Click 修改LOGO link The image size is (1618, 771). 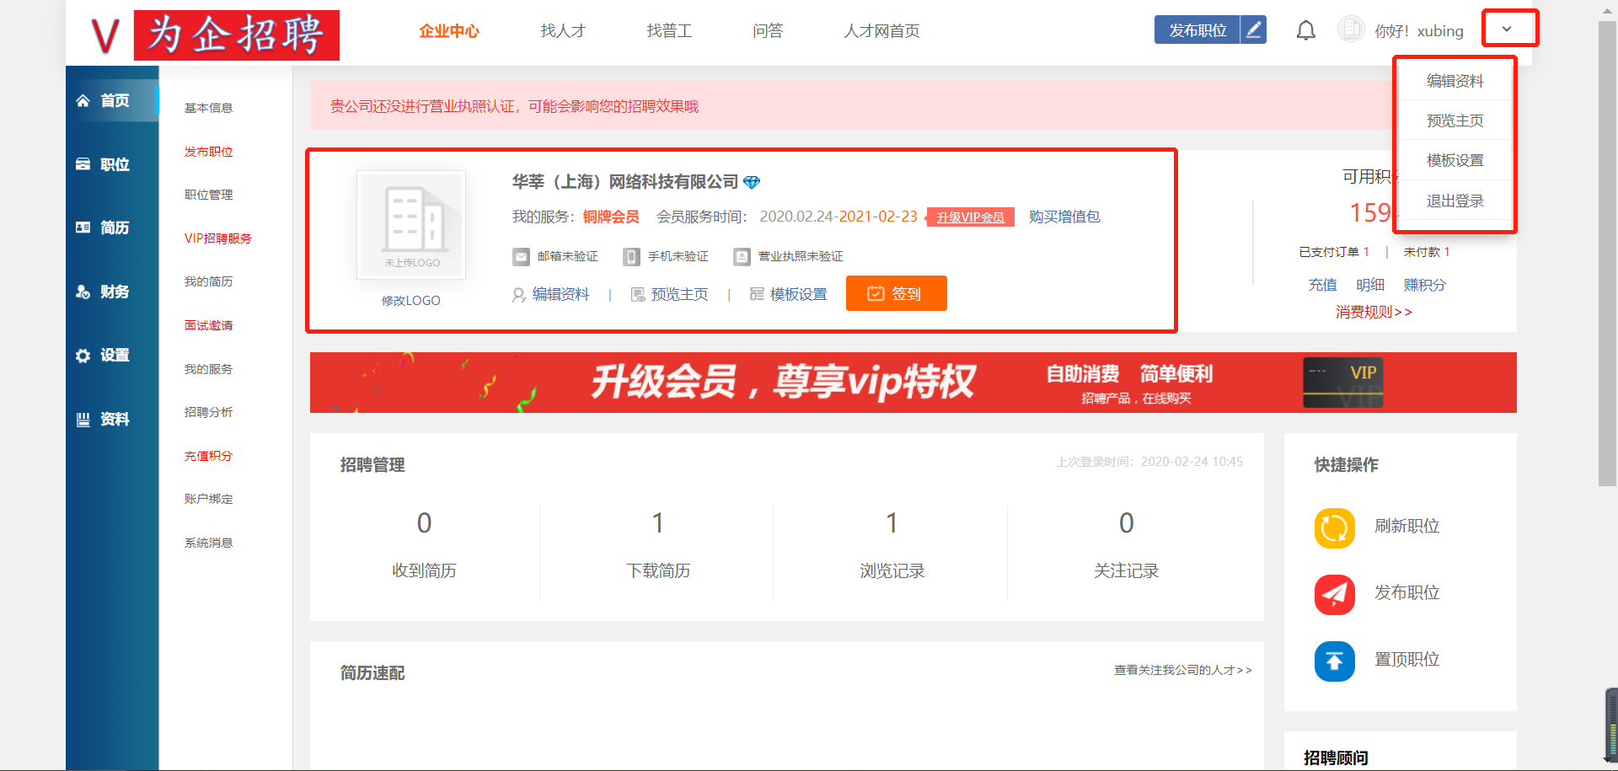[411, 301]
